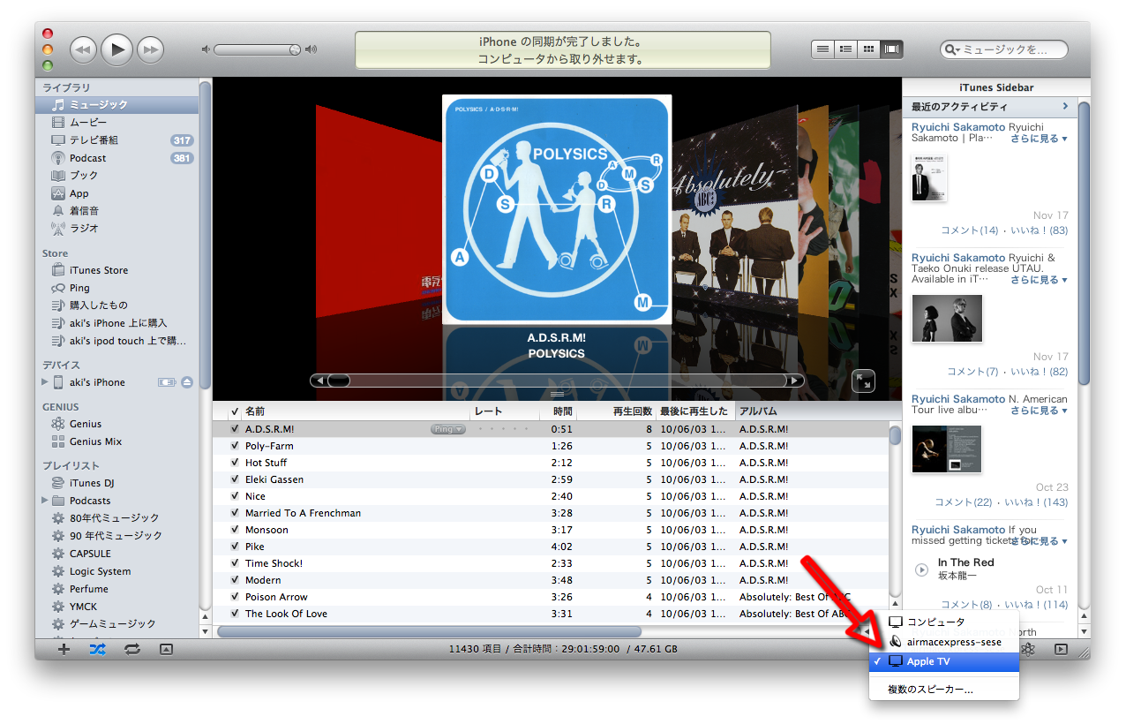
Task: Uncheck the Monsoon track checkbox
Action: pos(235,530)
